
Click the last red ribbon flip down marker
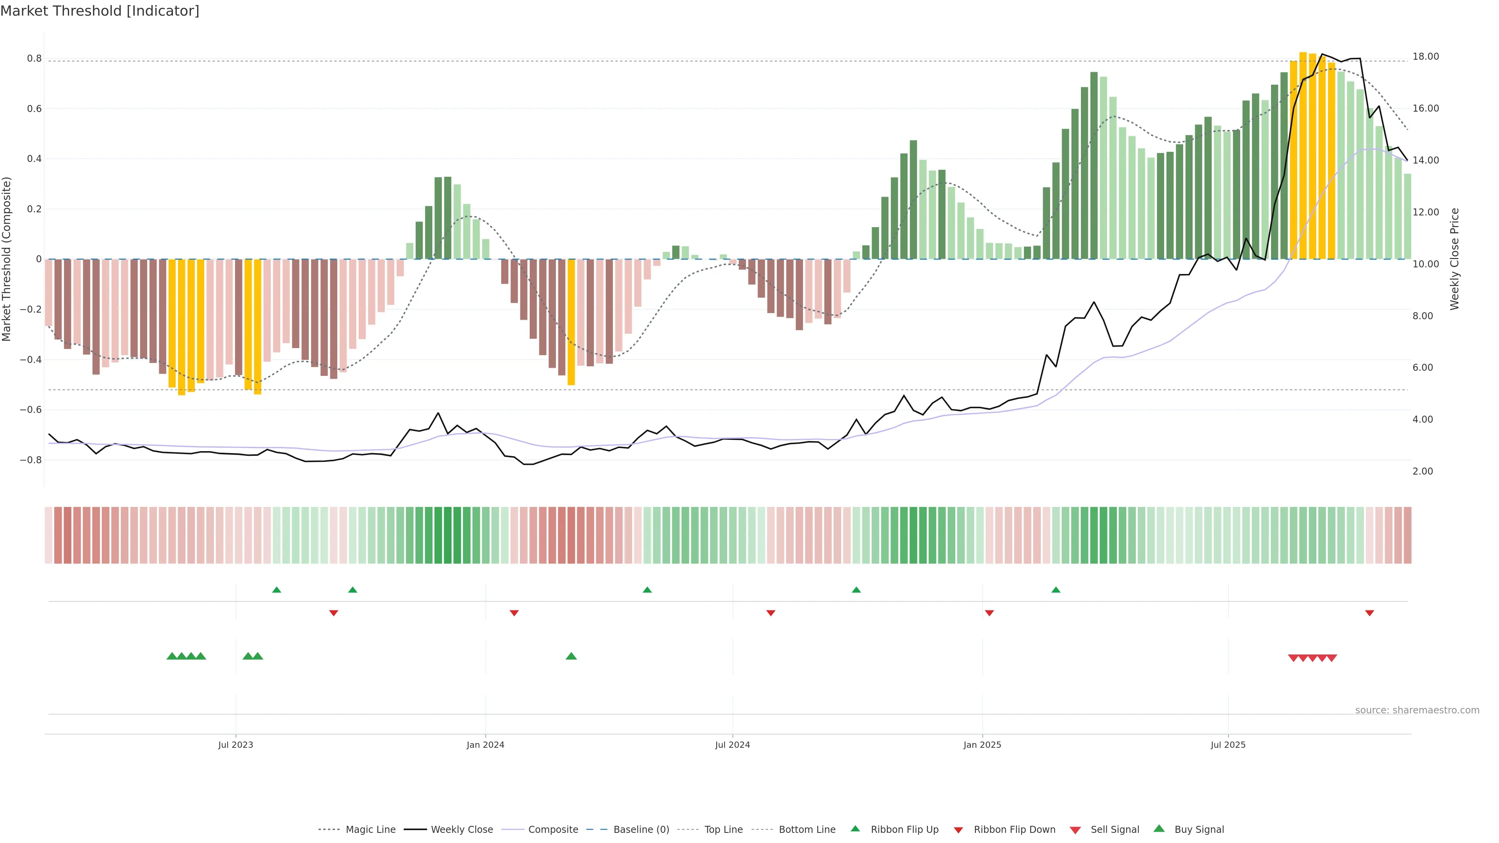1369,613
